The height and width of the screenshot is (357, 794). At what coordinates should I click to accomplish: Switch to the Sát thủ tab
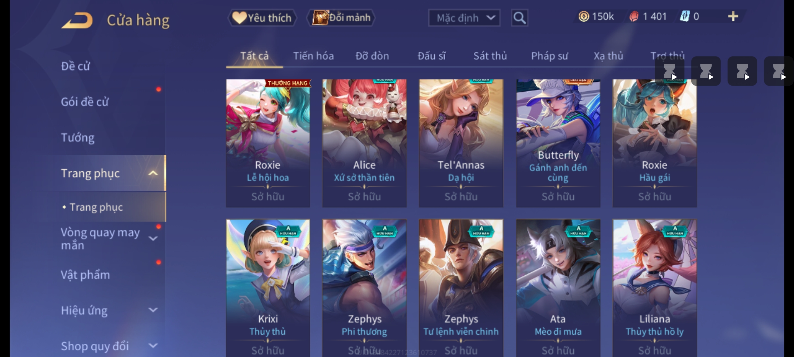click(490, 56)
